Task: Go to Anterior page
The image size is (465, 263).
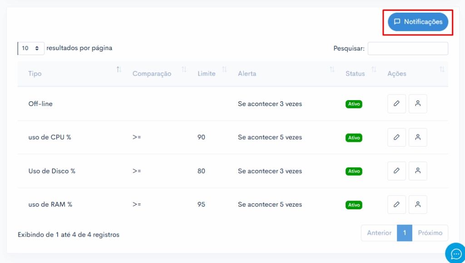Action: click(x=379, y=233)
